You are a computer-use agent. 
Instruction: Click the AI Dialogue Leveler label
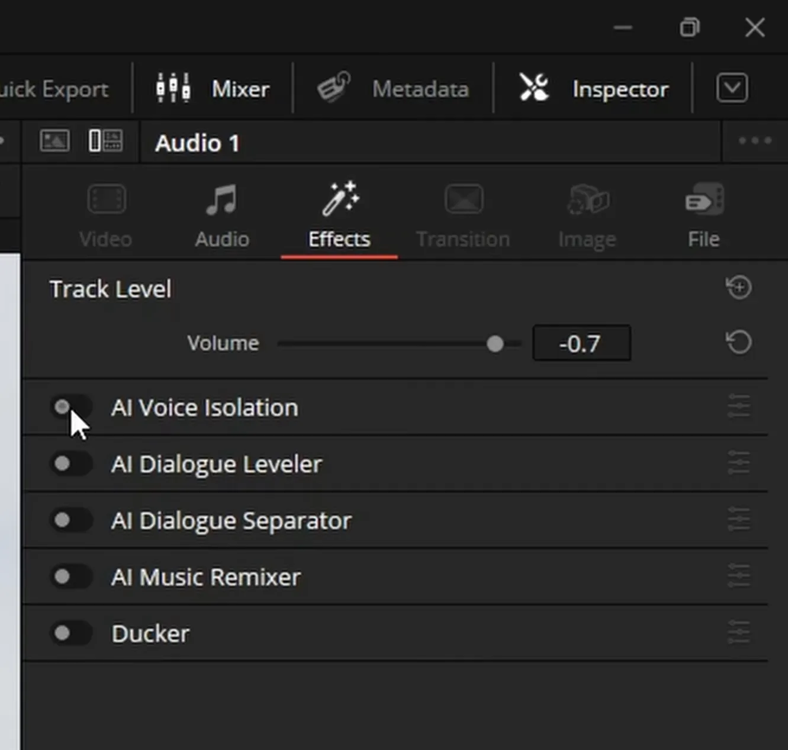pos(216,465)
